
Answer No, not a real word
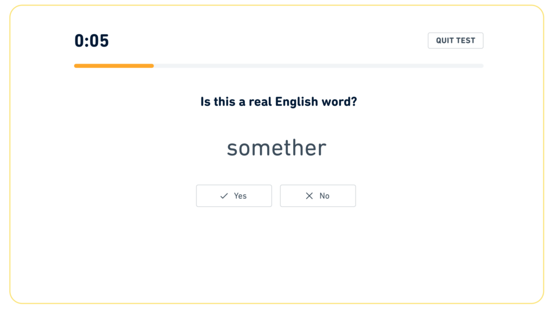[318, 196]
